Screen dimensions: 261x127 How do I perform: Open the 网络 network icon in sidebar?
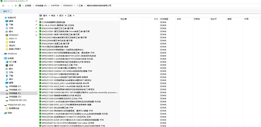pos(5,113)
